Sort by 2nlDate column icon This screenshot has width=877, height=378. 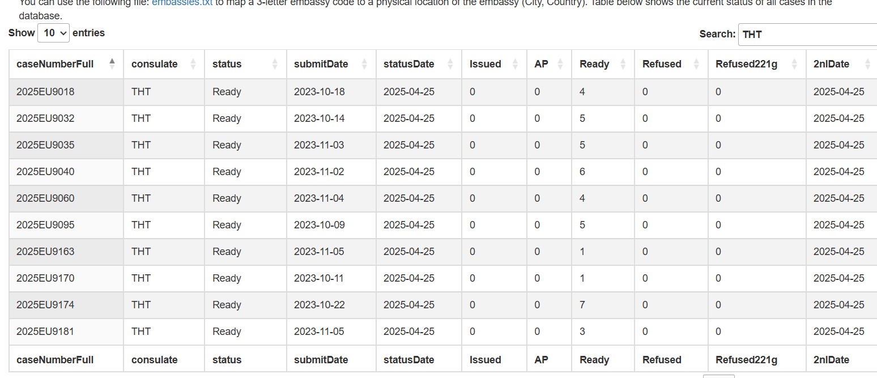pos(867,64)
